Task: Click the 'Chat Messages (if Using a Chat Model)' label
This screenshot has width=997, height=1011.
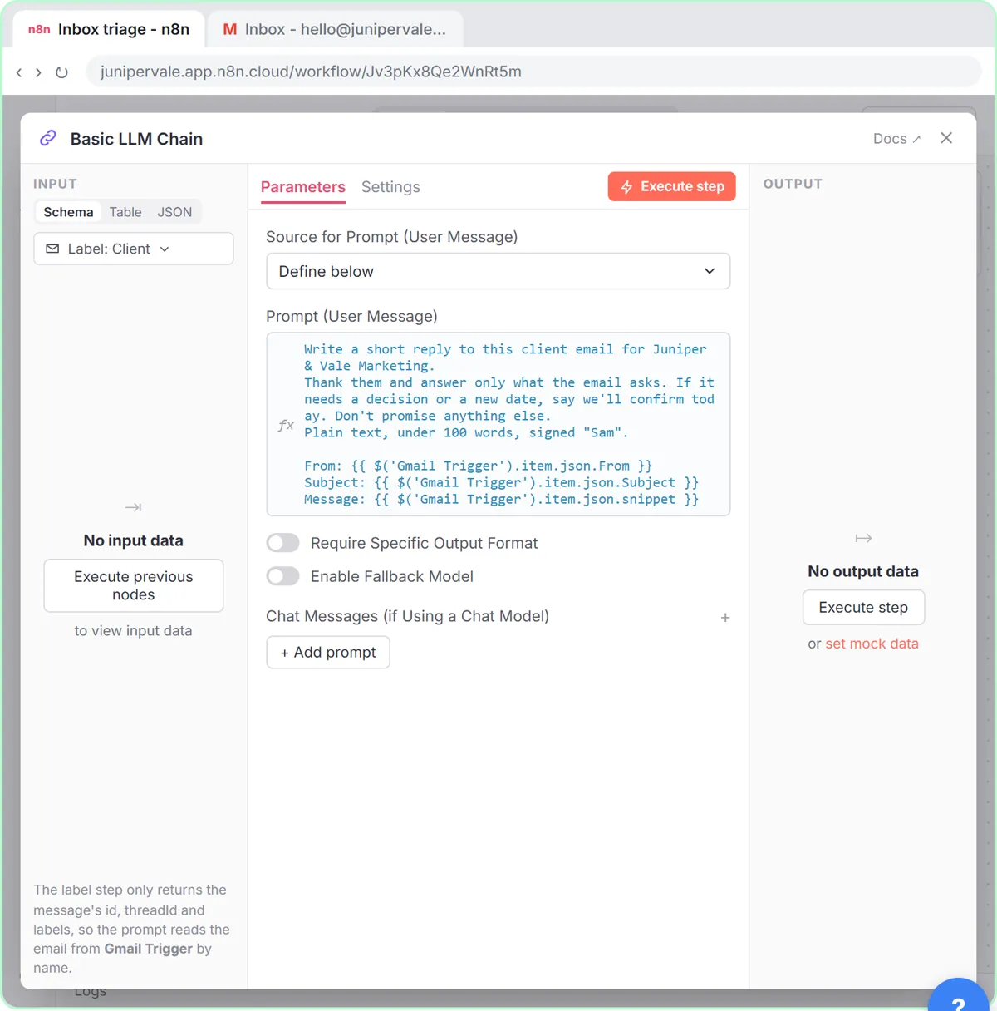Action: pos(407,616)
